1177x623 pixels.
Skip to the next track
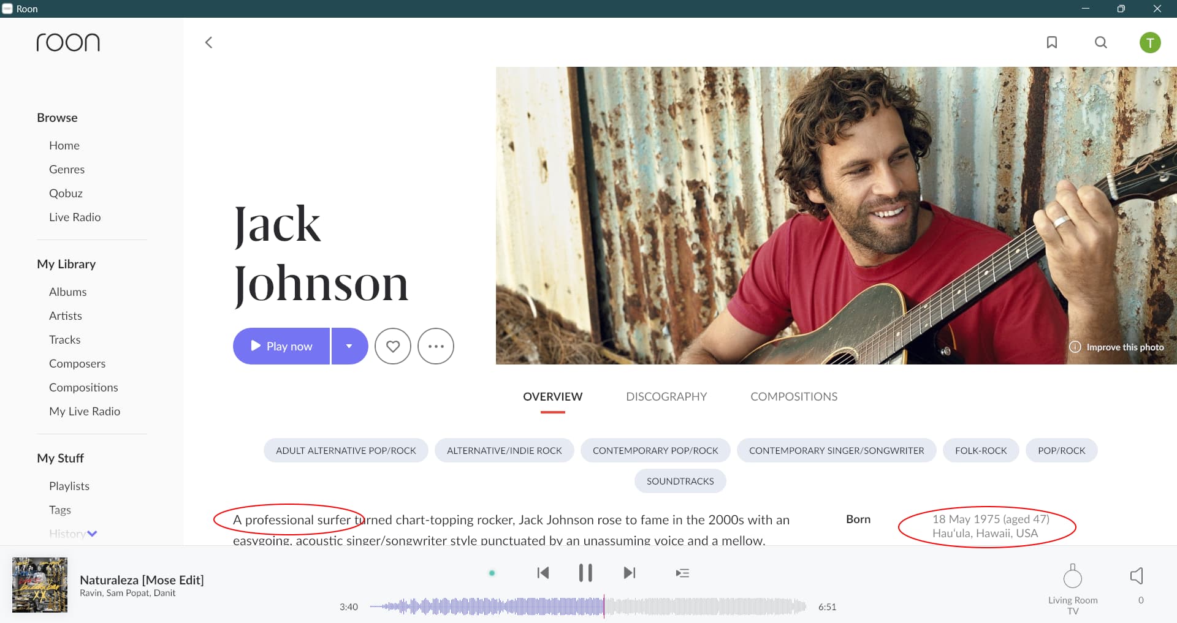tap(629, 573)
